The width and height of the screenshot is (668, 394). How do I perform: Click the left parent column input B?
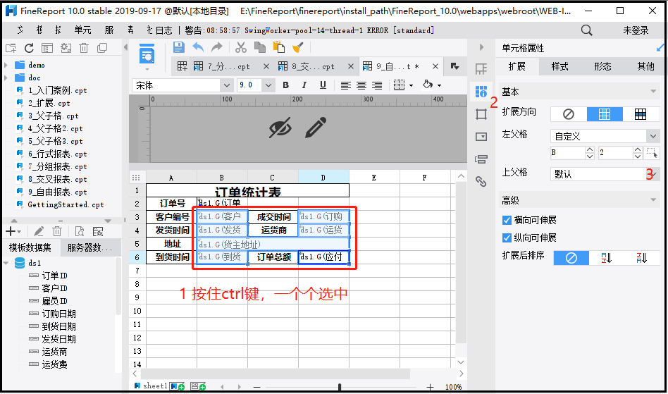click(567, 152)
